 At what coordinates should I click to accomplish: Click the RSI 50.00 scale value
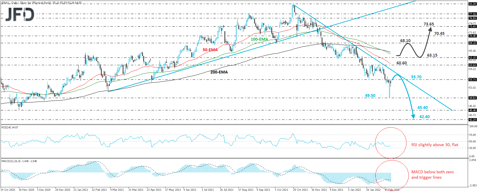coord(473,141)
